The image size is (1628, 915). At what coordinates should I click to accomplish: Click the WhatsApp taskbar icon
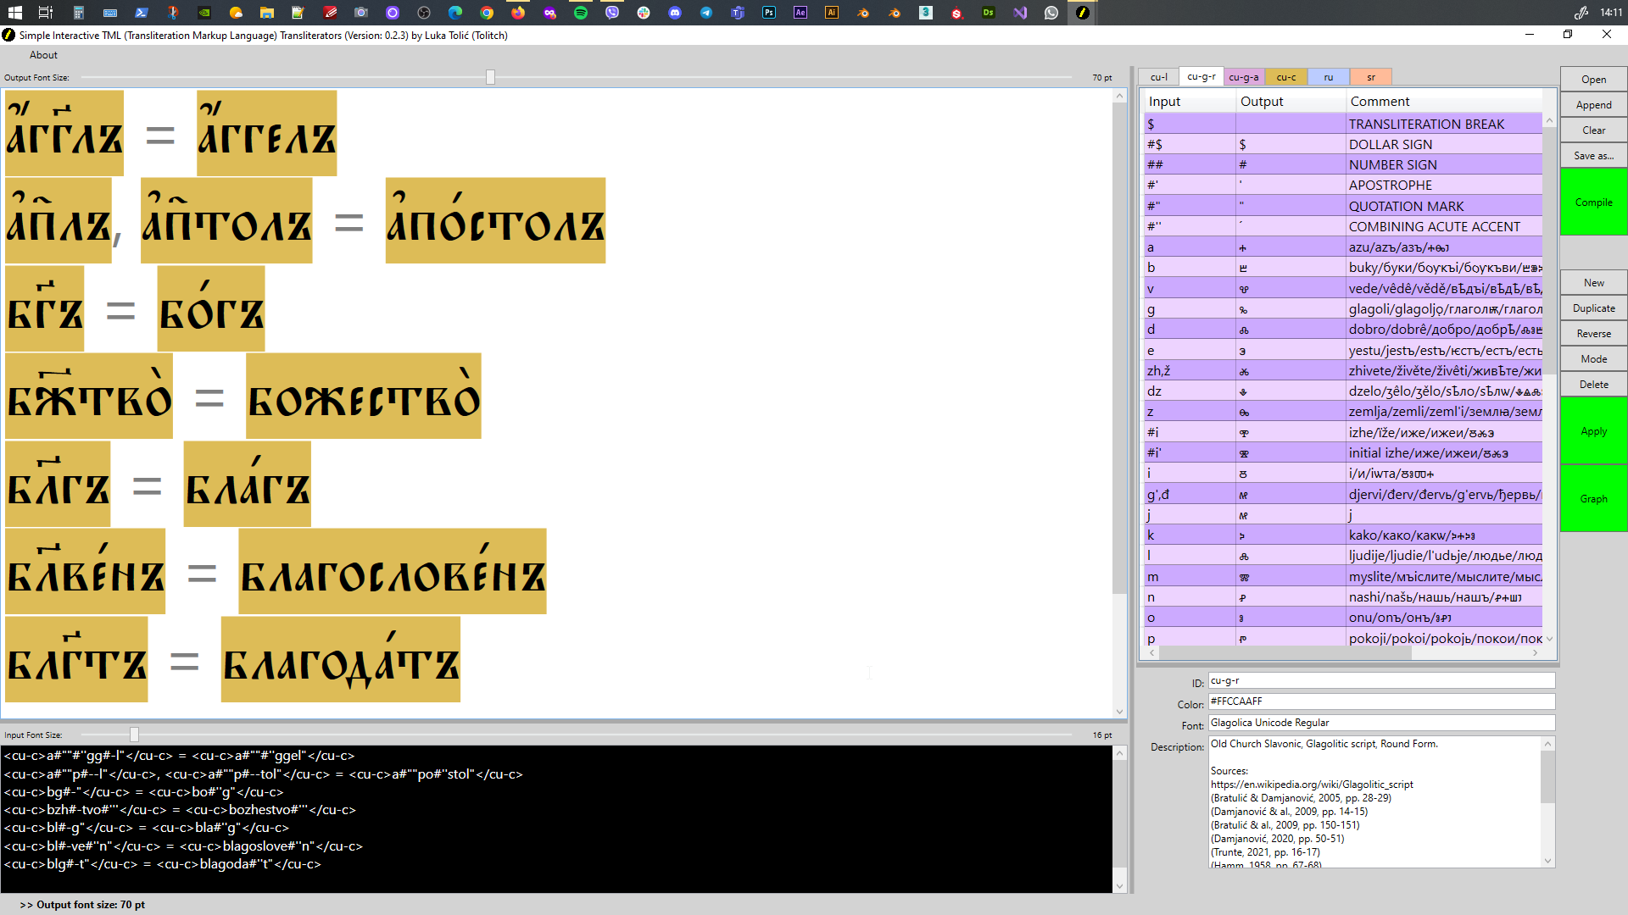point(1051,13)
